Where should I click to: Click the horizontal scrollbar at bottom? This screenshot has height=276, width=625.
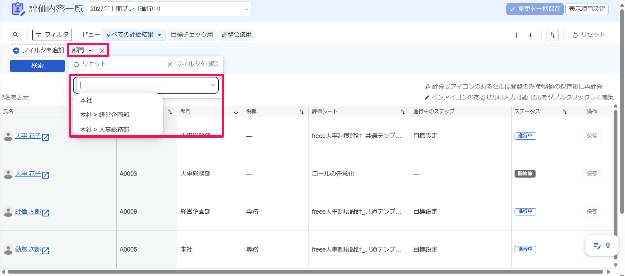coord(305,272)
